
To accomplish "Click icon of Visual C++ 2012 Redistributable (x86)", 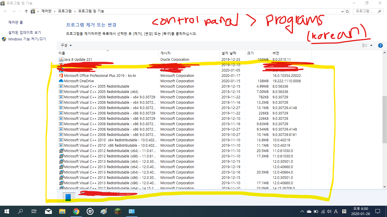I will pos(61,156).
